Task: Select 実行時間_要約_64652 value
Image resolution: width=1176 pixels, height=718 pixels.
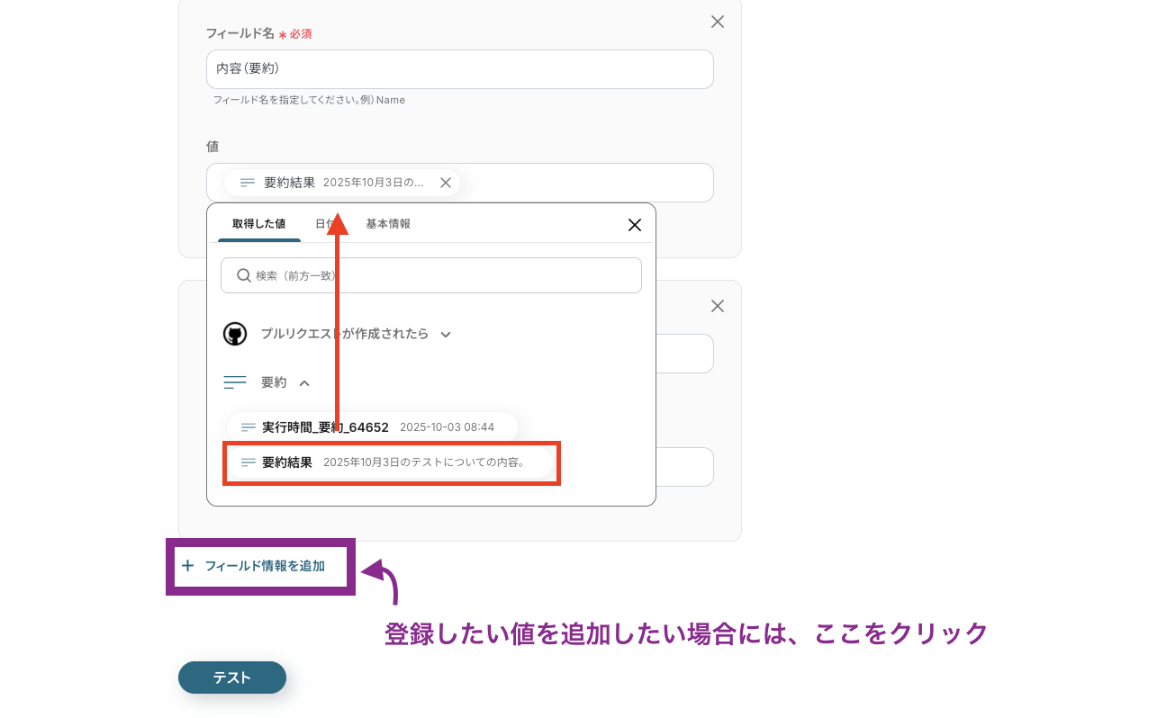Action: tap(372, 427)
